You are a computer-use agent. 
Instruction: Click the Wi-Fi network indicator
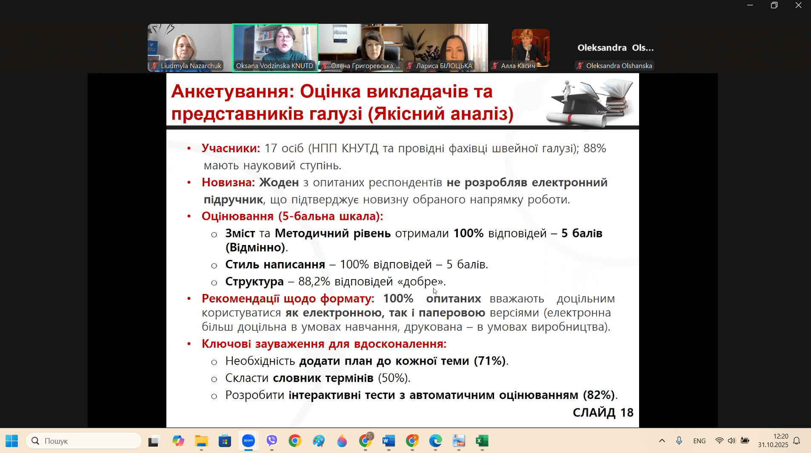coord(720,441)
